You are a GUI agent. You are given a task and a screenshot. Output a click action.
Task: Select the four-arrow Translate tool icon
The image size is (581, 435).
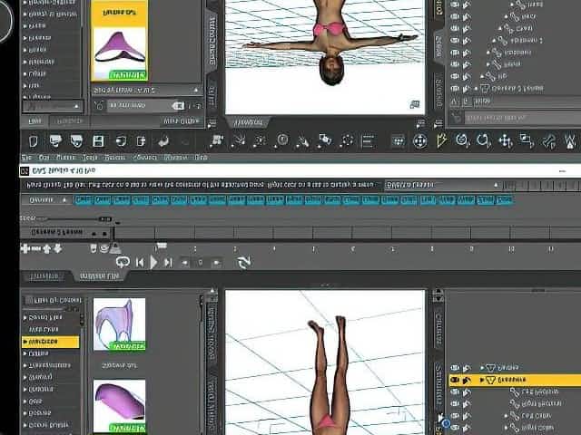(506, 141)
